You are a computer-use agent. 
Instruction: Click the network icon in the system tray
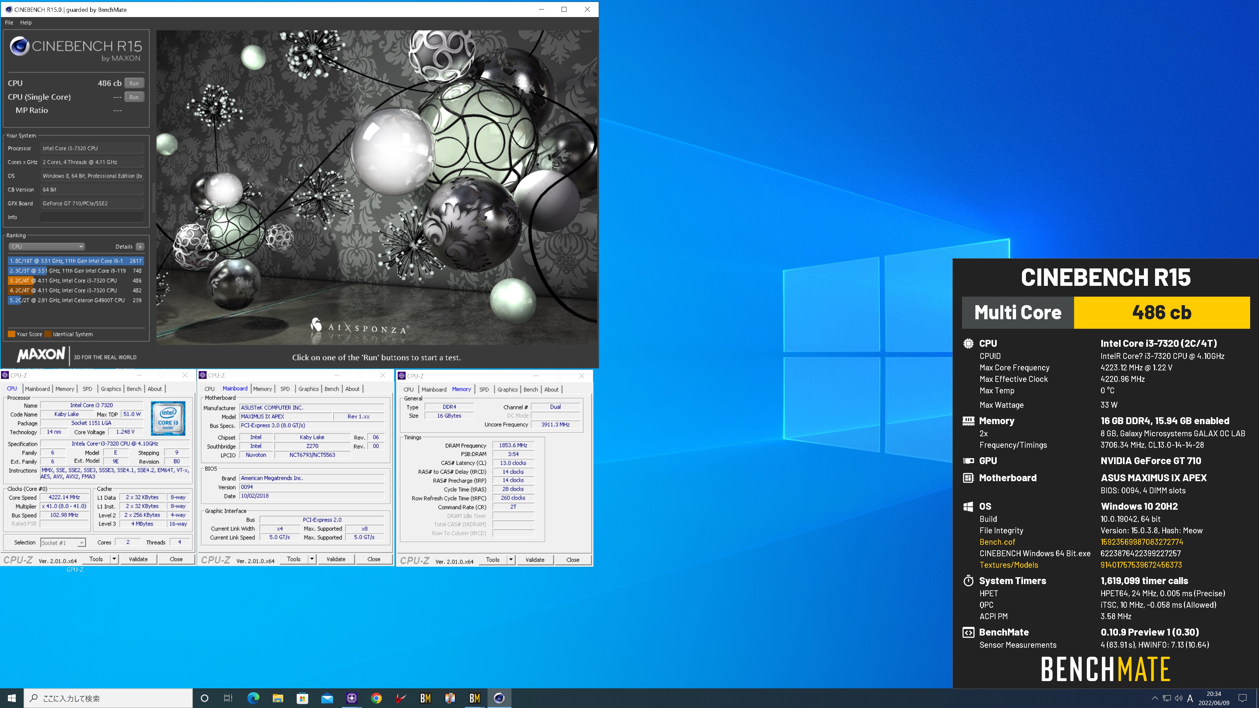pyautogui.click(x=1167, y=698)
